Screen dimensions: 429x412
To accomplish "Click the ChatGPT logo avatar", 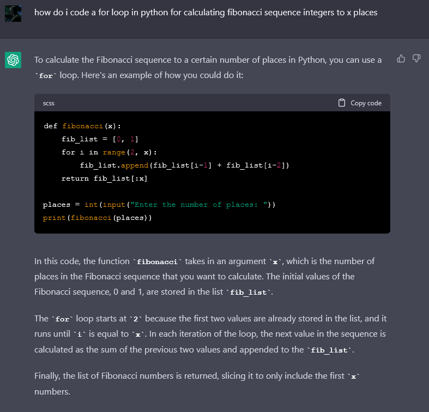I will click(x=13, y=59).
